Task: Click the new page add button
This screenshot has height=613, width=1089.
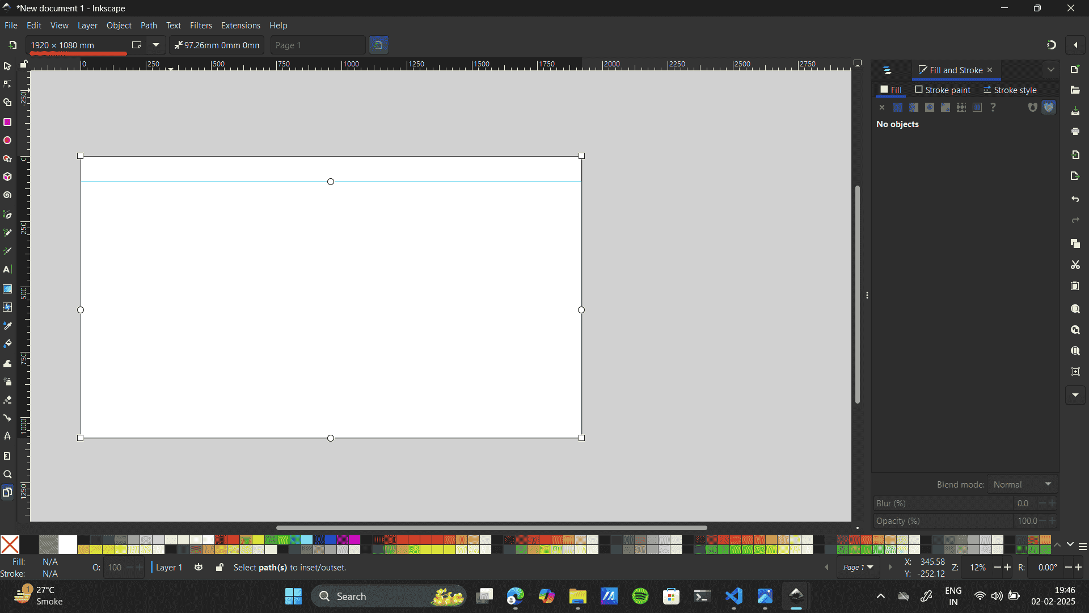Action: pyautogui.click(x=12, y=45)
